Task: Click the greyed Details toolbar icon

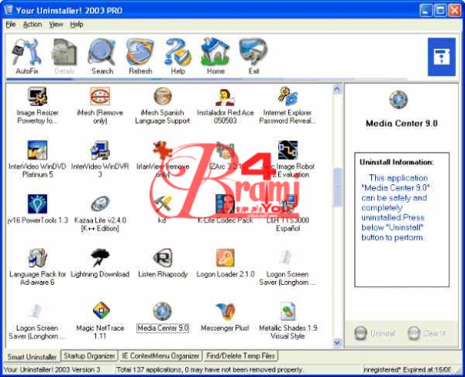Action: [64, 56]
